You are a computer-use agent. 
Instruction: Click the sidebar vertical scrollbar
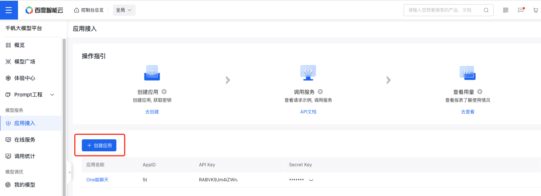pos(64,116)
